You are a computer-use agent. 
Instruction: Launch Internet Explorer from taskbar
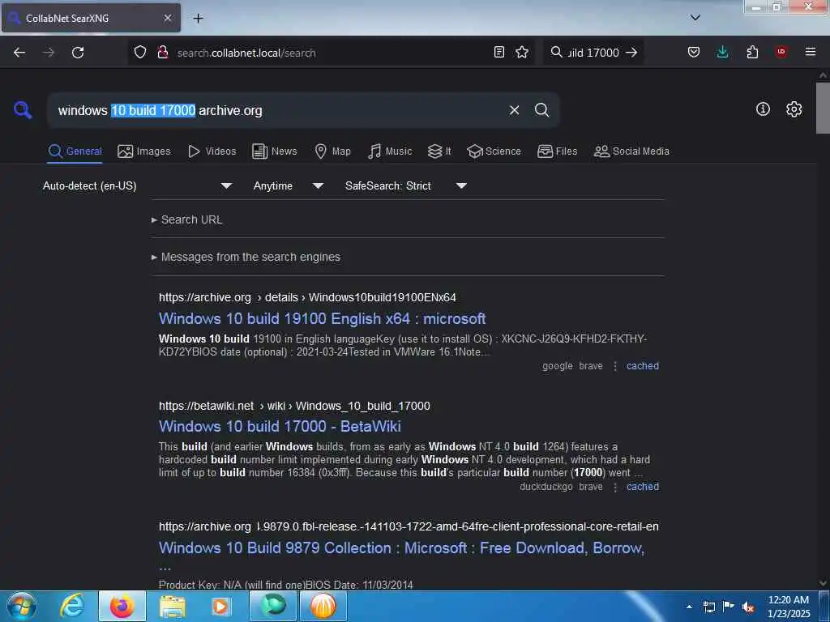coord(72,606)
